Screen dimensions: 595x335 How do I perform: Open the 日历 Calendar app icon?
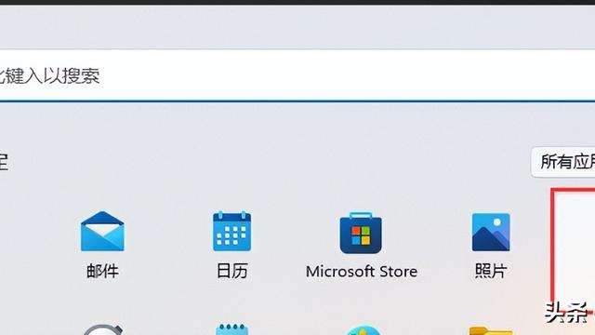(x=231, y=232)
